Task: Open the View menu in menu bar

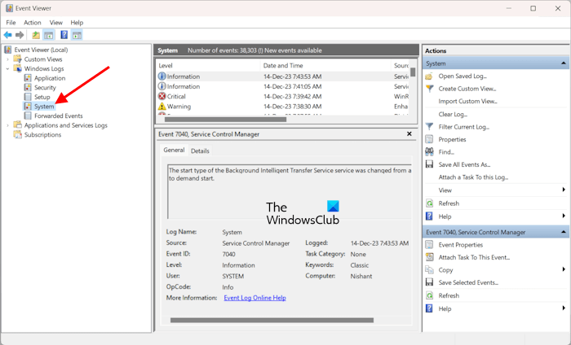Action: click(56, 23)
